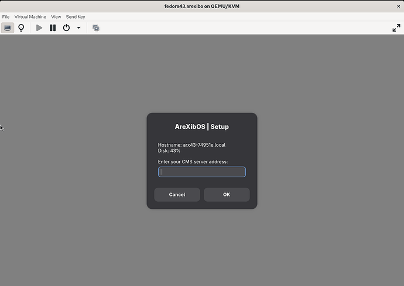Viewport: 404px width, 286px height.
Task: Pause the virtual machine
Action: point(53,28)
